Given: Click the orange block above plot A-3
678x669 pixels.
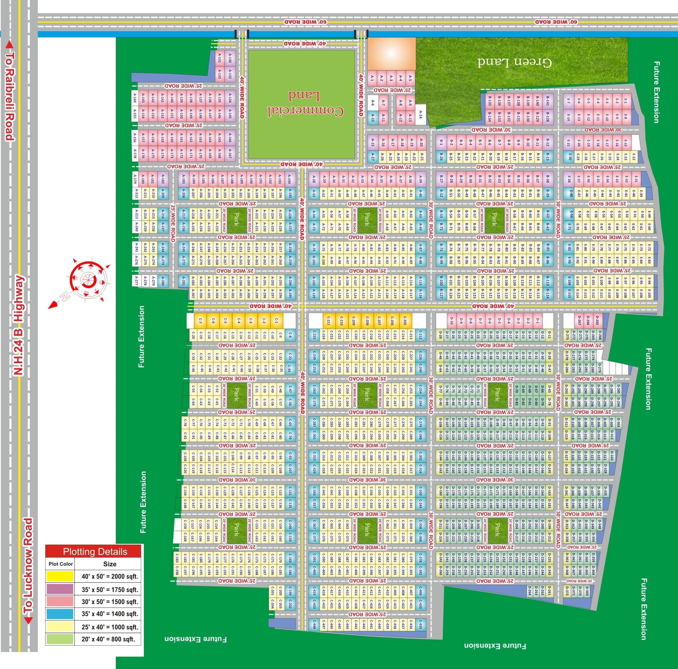Looking at the screenshot, I should 391,54.
